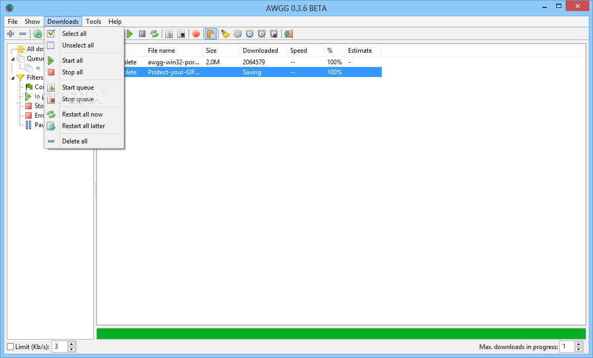Increase max downloads with up arrow
This screenshot has width=593, height=358.
coord(578,344)
